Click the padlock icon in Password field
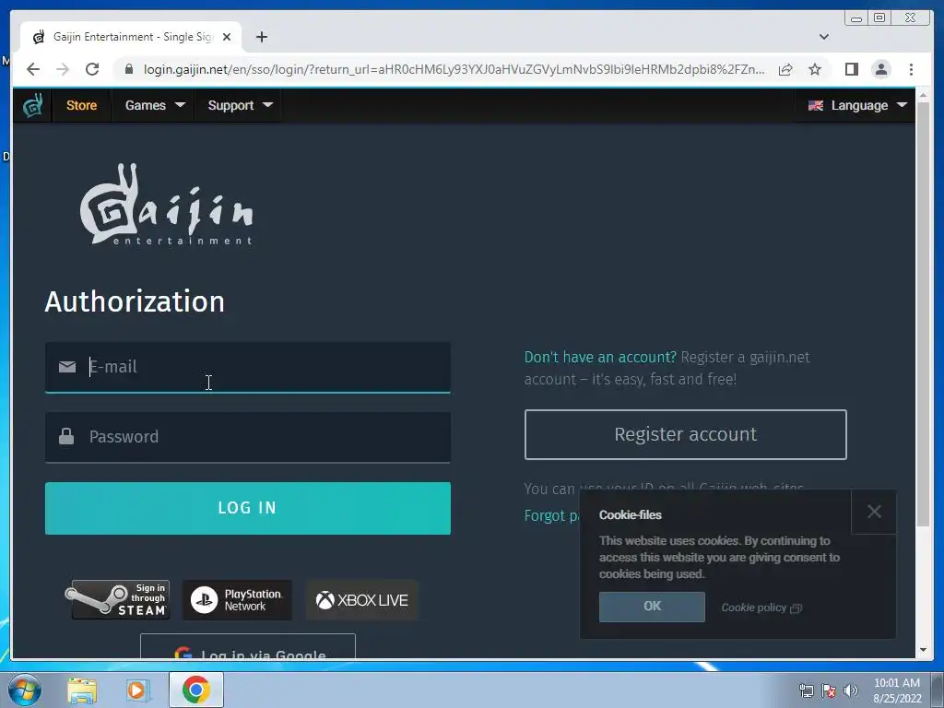This screenshot has width=944, height=708. pos(66,436)
